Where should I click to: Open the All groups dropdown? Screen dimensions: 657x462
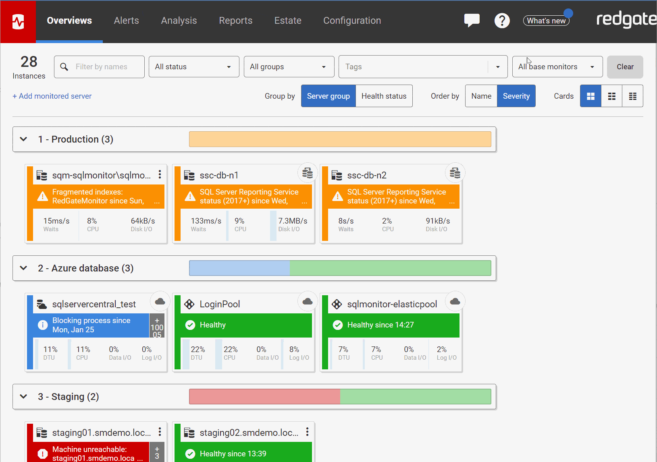(289, 66)
